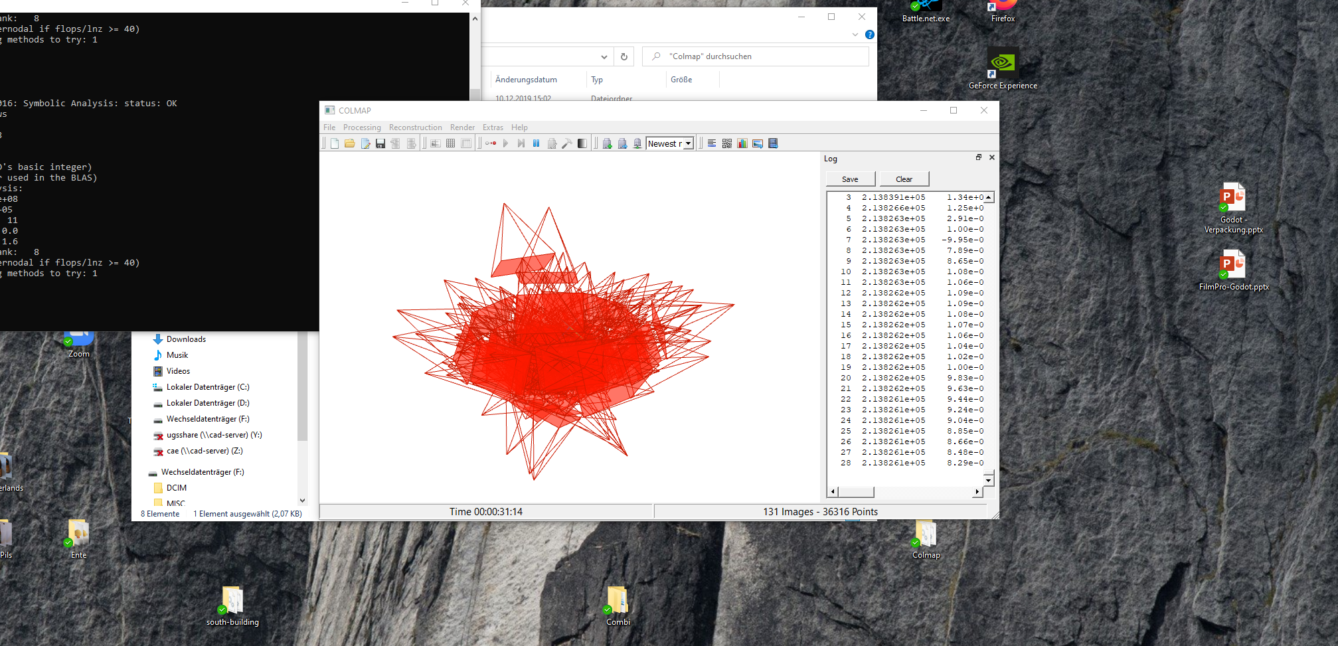This screenshot has width=1338, height=646.
Task: Open the Newest model dropdown
Action: tap(670, 143)
